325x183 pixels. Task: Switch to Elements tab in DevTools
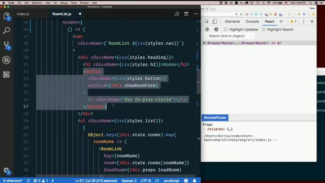click(x=233, y=21)
